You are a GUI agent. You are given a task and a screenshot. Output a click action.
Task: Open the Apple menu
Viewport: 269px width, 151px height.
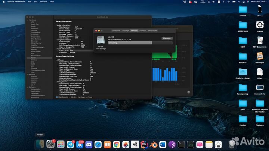[x=4, y=1]
